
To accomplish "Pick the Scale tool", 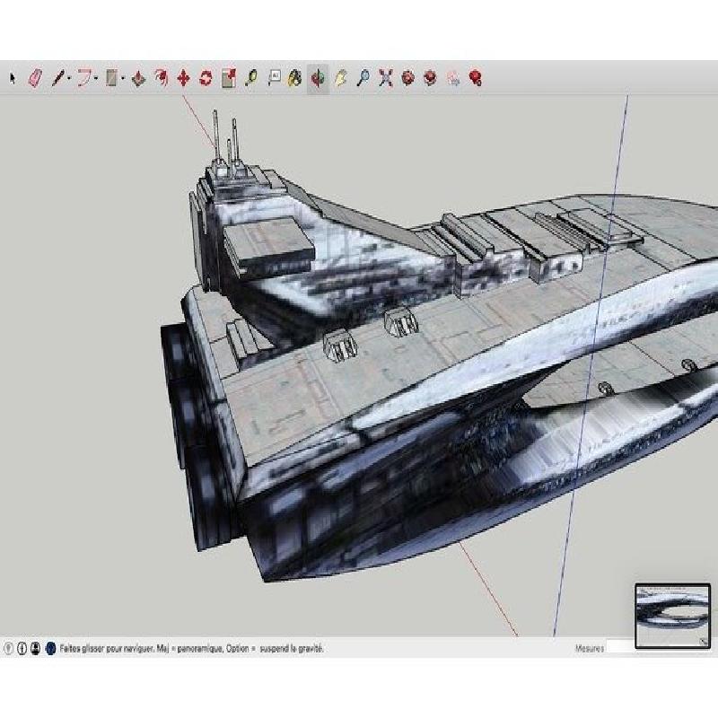I will (229, 78).
